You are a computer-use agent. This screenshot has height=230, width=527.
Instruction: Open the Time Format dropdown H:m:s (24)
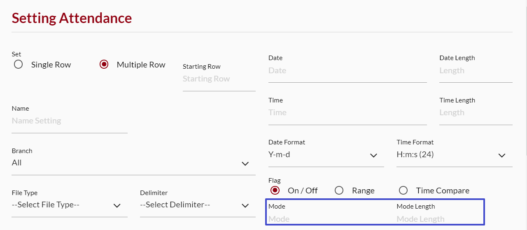[455, 155]
